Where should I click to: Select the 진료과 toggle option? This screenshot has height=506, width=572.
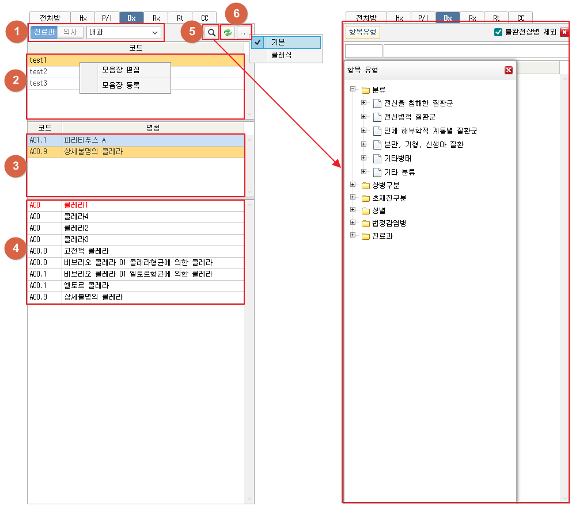tap(44, 32)
